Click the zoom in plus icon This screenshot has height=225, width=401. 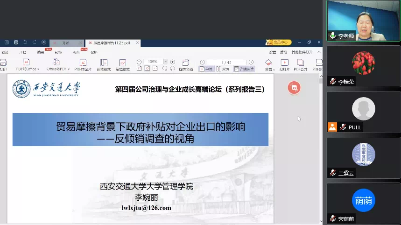point(172,62)
